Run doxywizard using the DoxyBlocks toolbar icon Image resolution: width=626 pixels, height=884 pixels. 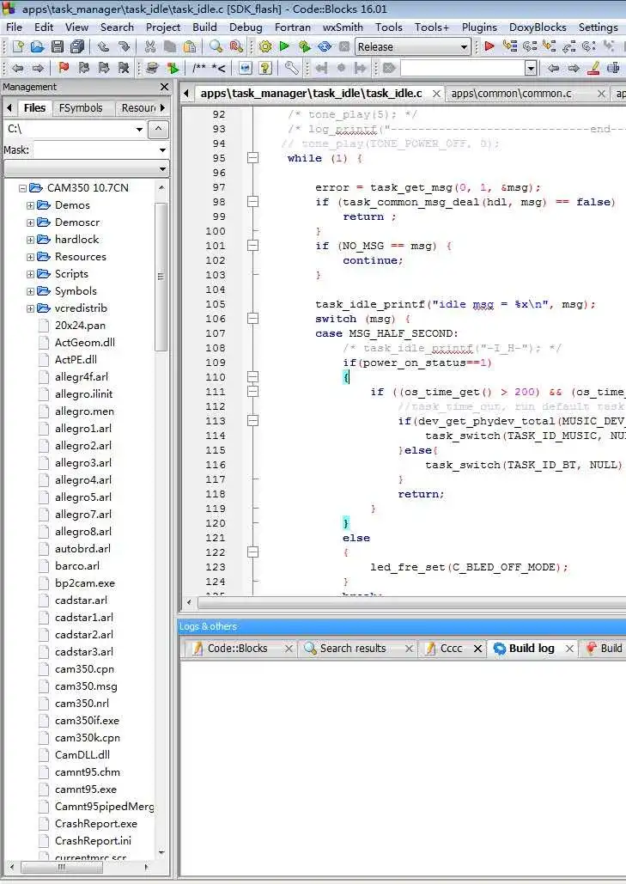pos(152,68)
